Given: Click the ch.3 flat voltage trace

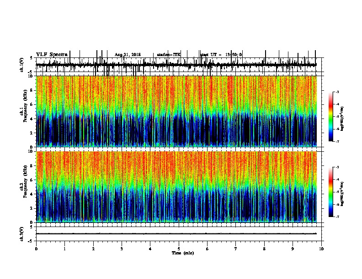Looking at the screenshot, I should [x=176, y=234].
